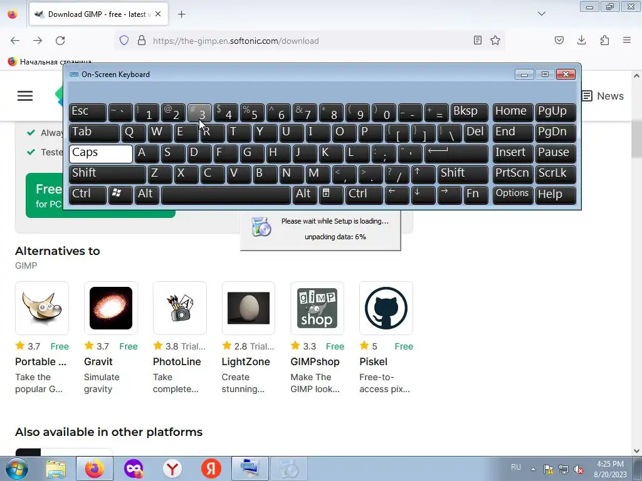Viewport: 642px width, 481px height.
Task: Click the Tab key on keyboard
Action: click(94, 133)
